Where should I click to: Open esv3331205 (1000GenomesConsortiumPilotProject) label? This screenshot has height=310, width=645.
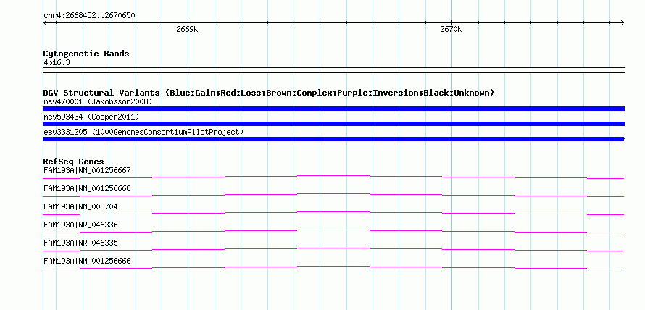pyautogui.click(x=143, y=132)
